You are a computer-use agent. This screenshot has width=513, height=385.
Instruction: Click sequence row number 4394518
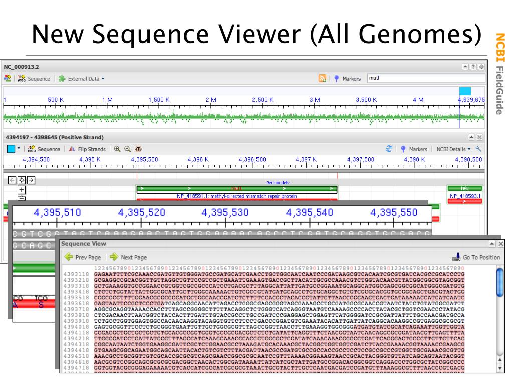[x=76, y=356]
